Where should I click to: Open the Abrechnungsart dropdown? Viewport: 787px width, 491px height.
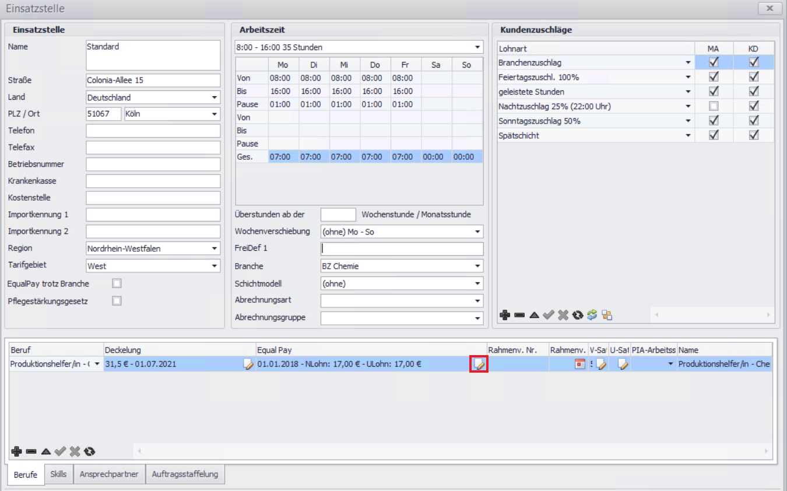coord(477,301)
